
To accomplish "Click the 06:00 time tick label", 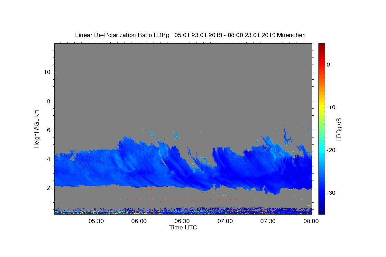I will pyautogui.click(x=139, y=221).
